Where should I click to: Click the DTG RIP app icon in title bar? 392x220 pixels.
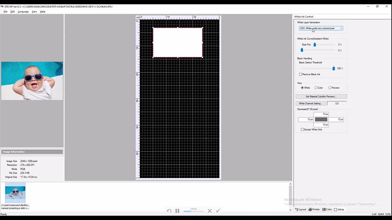pos(2,6)
